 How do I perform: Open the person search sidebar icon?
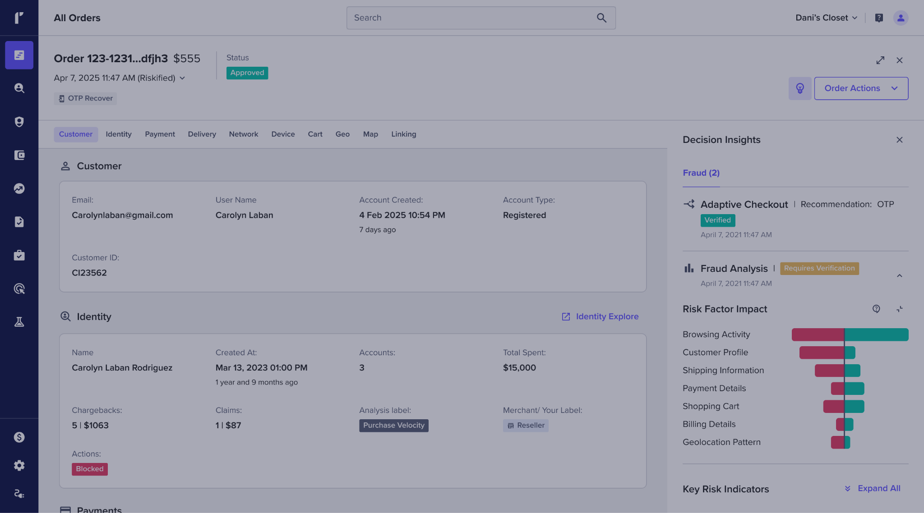pyautogui.click(x=19, y=88)
